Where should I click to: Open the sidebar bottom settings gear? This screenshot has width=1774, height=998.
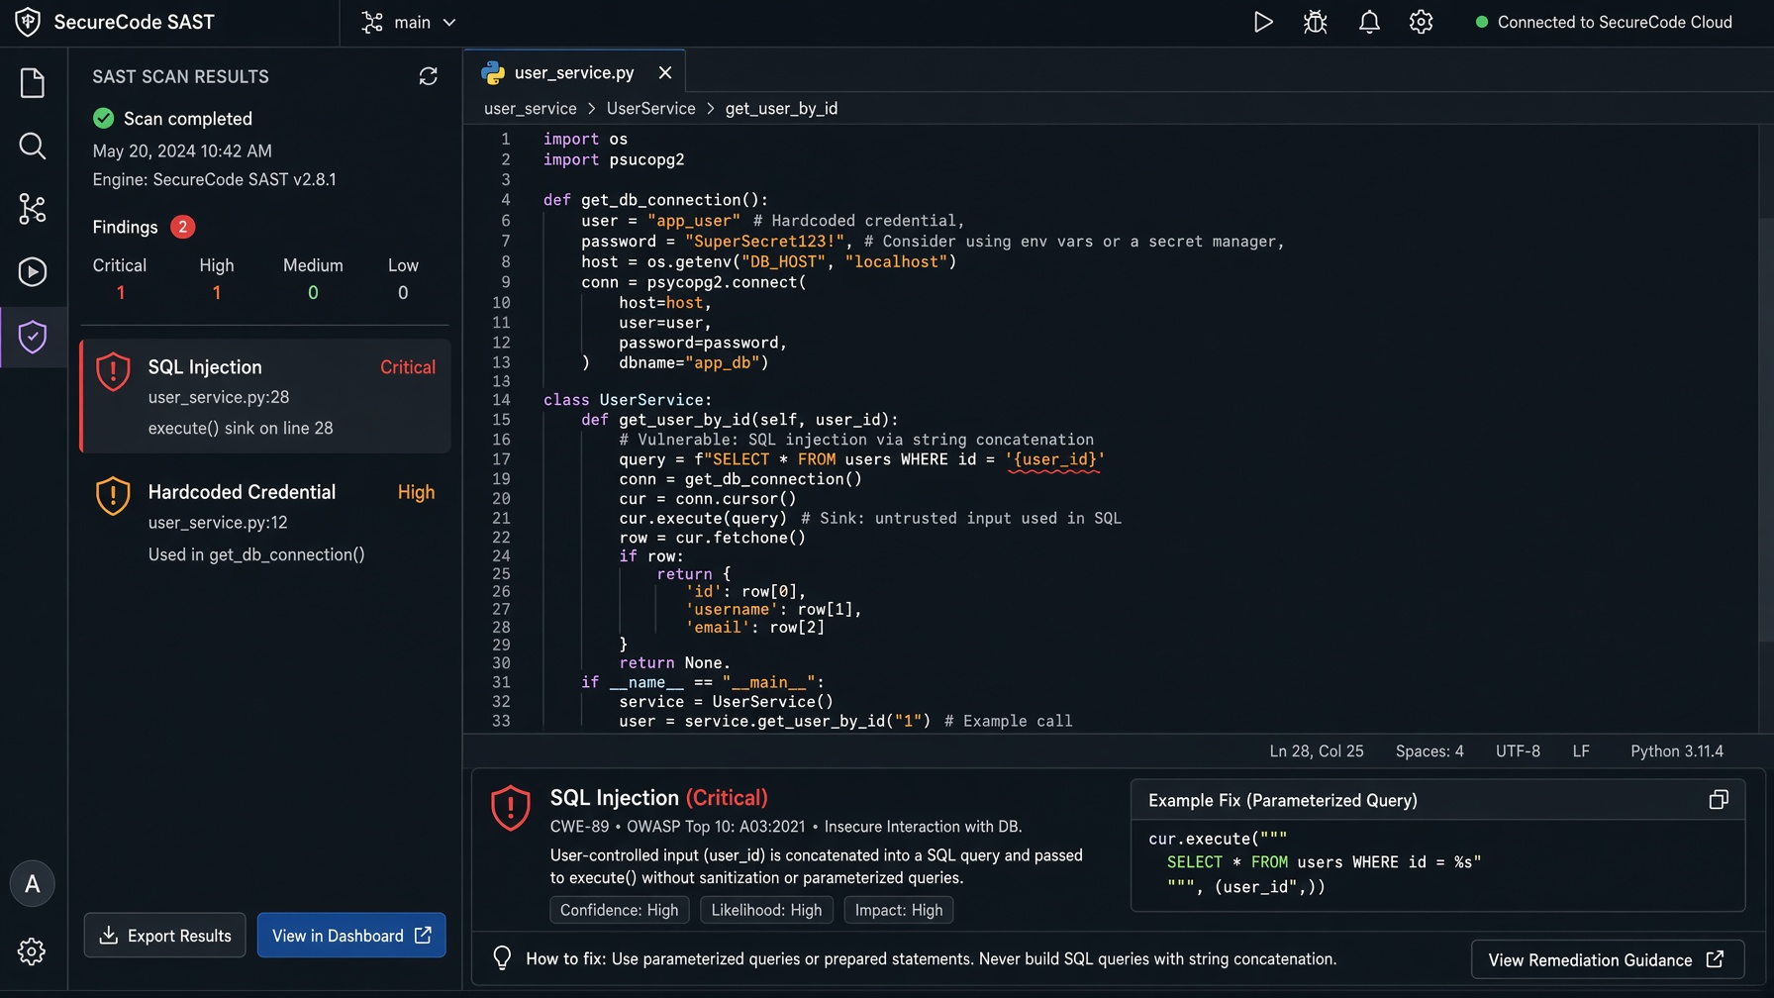pos(32,951)
